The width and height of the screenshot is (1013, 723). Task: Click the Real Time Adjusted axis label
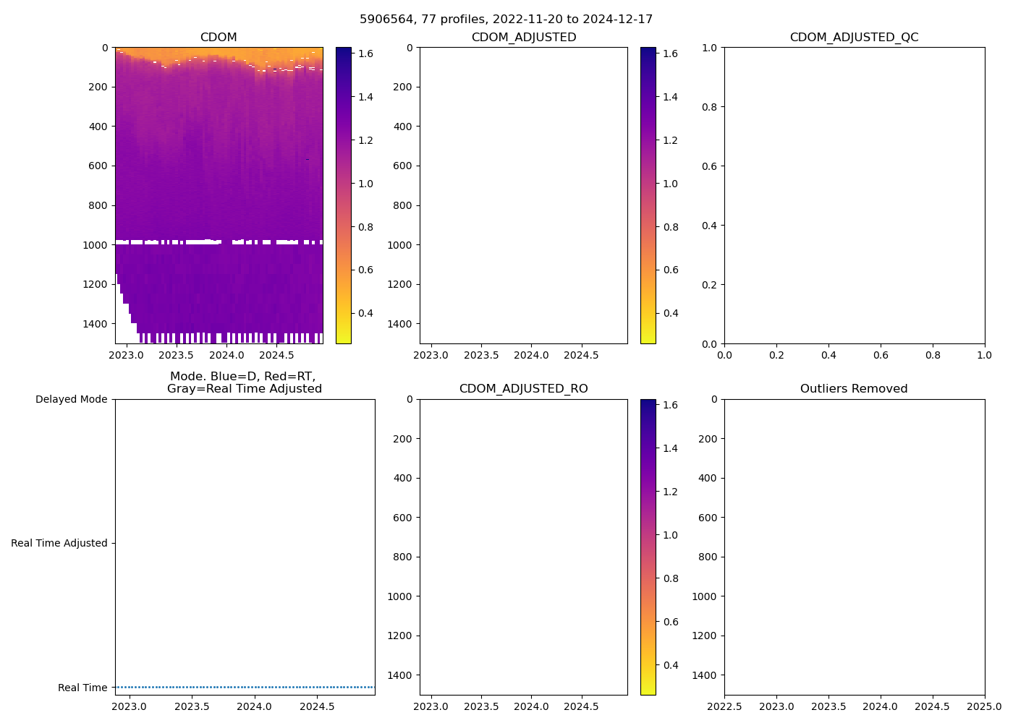coord(59,543)
